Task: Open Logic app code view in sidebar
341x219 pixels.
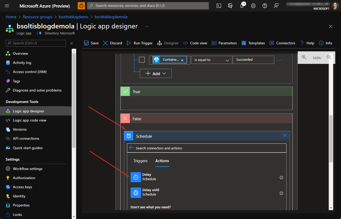Action: pyautogui.click(x=29, y=120)
